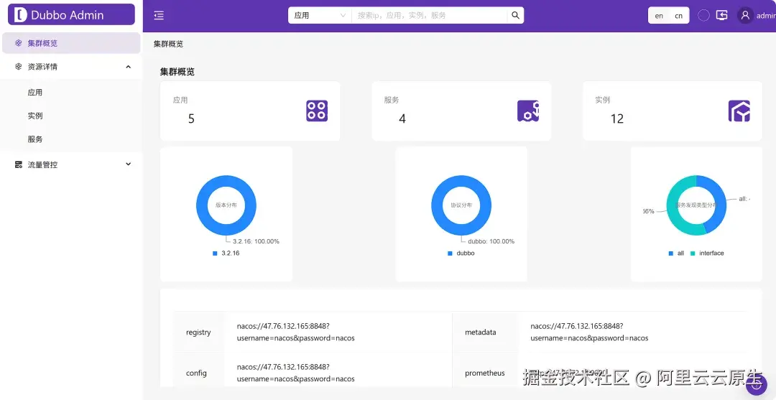Open 服务 submenu item
The image size is (776, 400).
tap(35, 139)
